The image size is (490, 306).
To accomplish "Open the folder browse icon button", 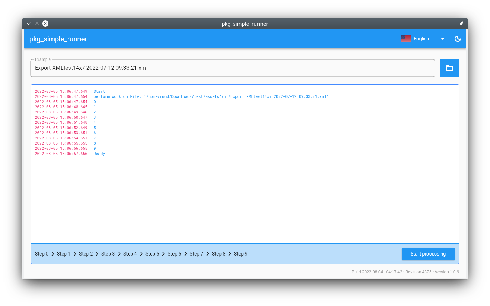I will [x=449, y=68].
